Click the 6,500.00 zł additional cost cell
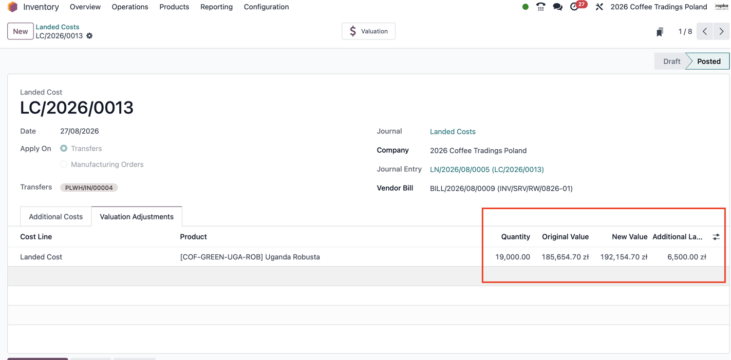Screen dimensions: 731x360 686,257
